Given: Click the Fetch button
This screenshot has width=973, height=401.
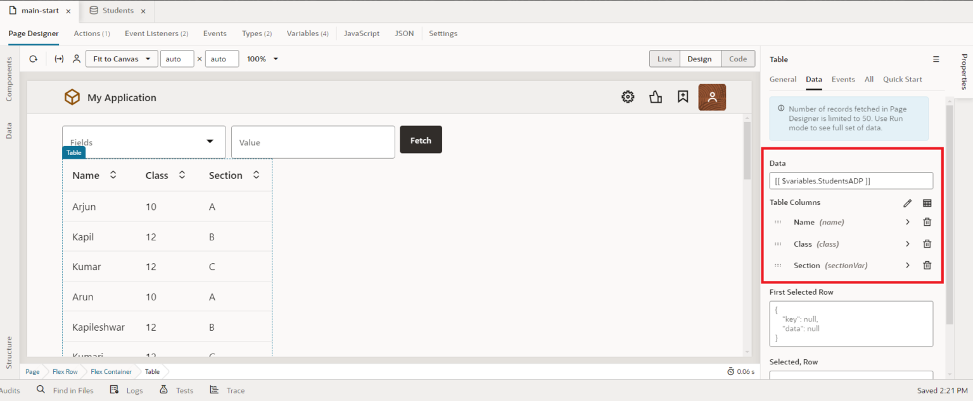Looking at the screenshot, I should [x=421, y=139].
